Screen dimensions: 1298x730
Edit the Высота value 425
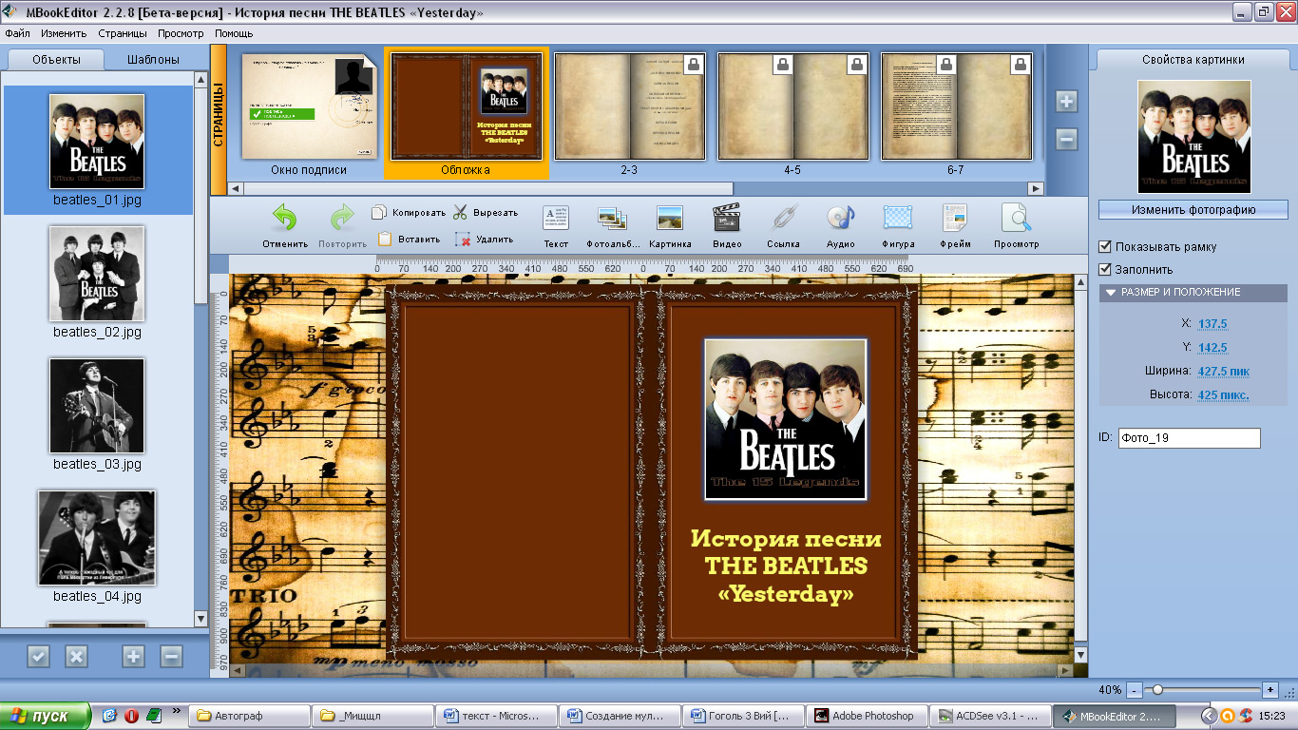click(x=1223, y=395)
